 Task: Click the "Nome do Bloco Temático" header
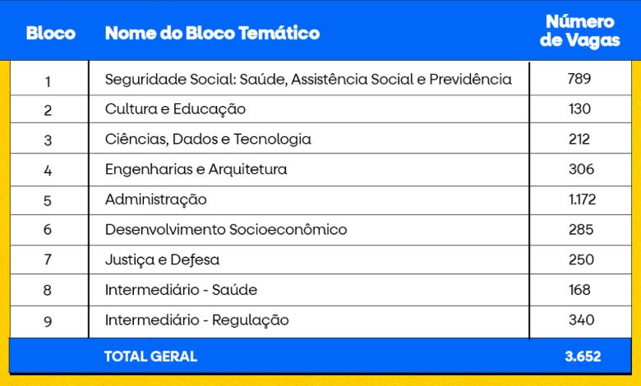tap(212, 34)
